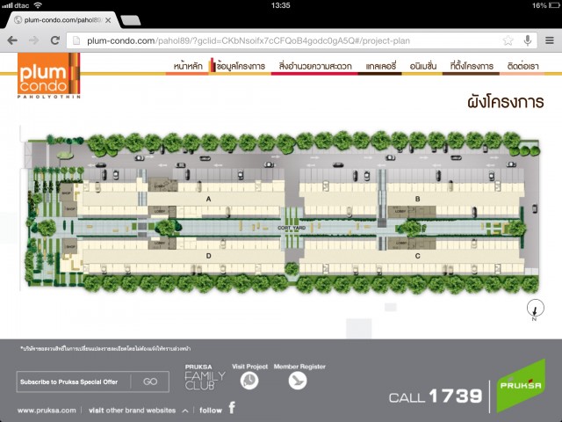The height and width of the screenshot is (422, 562).
Task: Click the CALL 1739 text
Action: tap(436, 397)
